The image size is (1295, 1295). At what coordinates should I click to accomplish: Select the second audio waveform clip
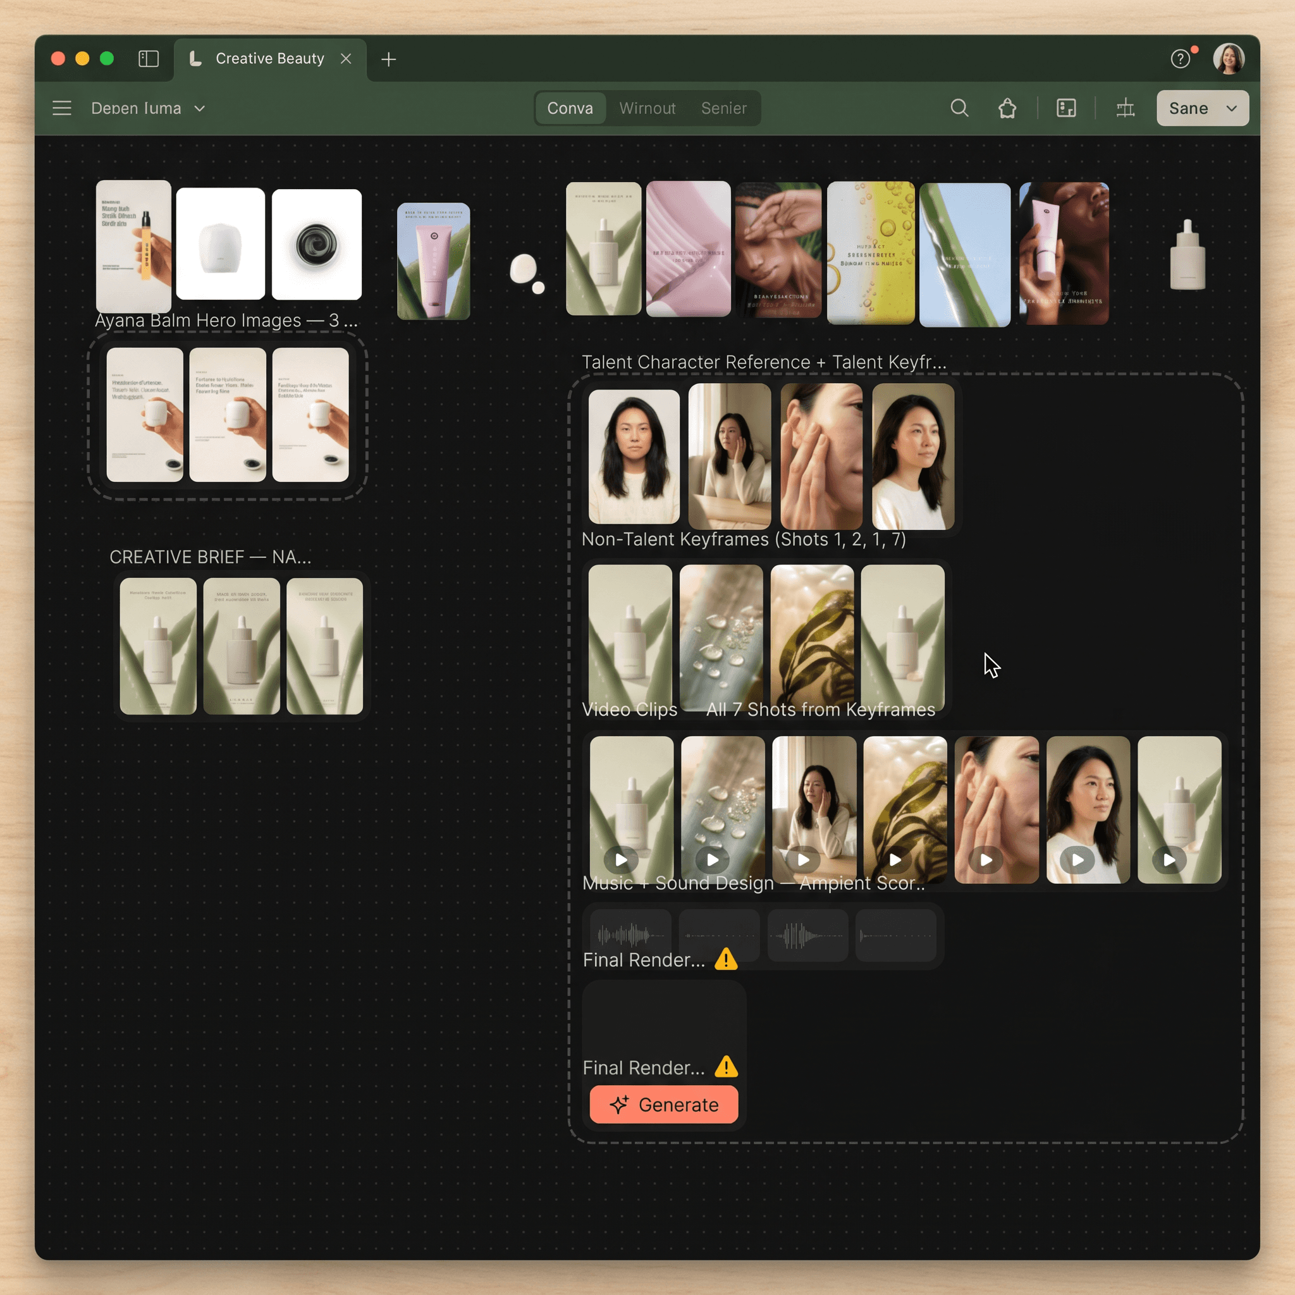tap(719, 935)
